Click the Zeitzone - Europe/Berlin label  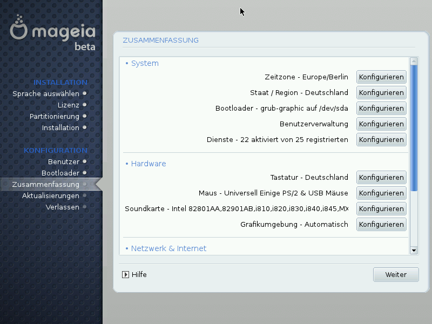pos(306,77)
